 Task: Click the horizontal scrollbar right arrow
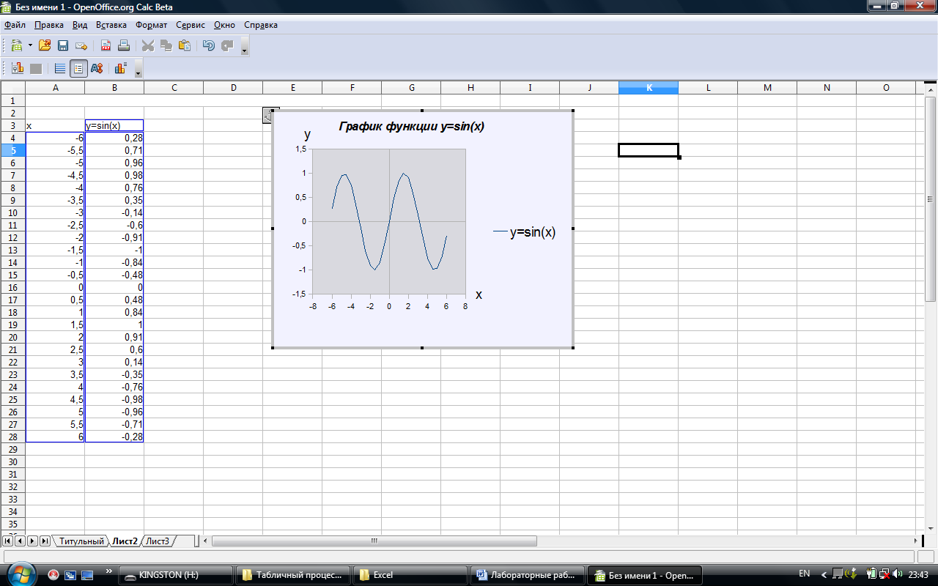(x=917, y=541)
